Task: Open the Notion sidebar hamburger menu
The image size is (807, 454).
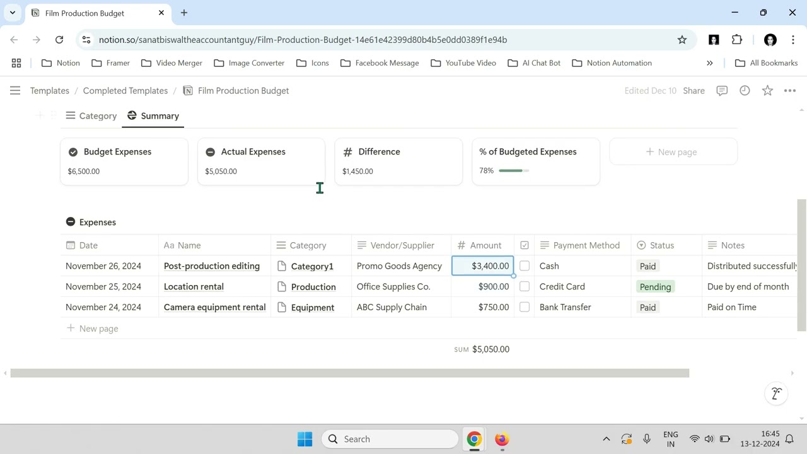Action: (15, 91)
